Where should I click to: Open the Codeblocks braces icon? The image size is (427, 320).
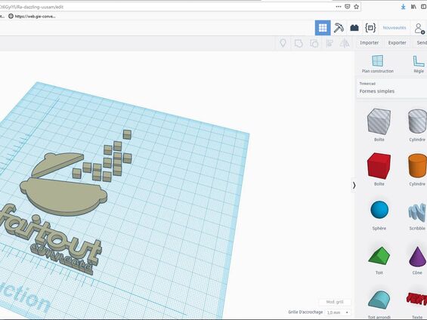pyautogui.click(x=370, y=28)
